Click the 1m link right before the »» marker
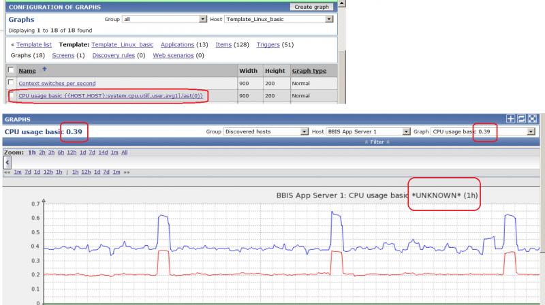Image resolution: width=545 pixels, height=305 pixels. (116, 172)
